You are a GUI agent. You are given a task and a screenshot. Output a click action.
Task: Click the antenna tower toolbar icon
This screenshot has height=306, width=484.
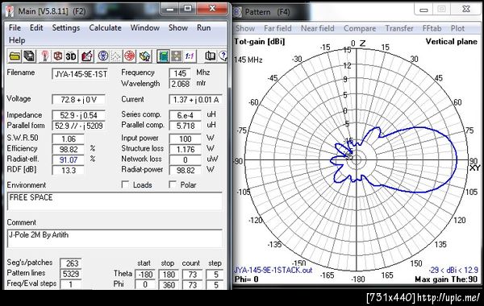[44, 56]
